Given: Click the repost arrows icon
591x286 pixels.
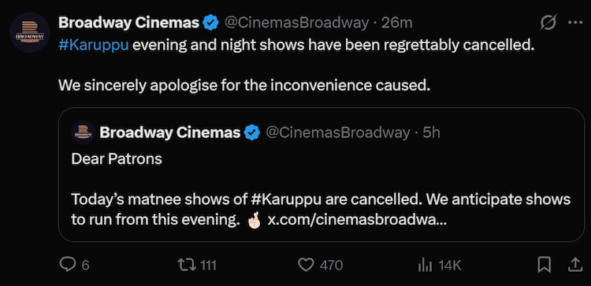Looking at the screenshot, I should point(187,266).
